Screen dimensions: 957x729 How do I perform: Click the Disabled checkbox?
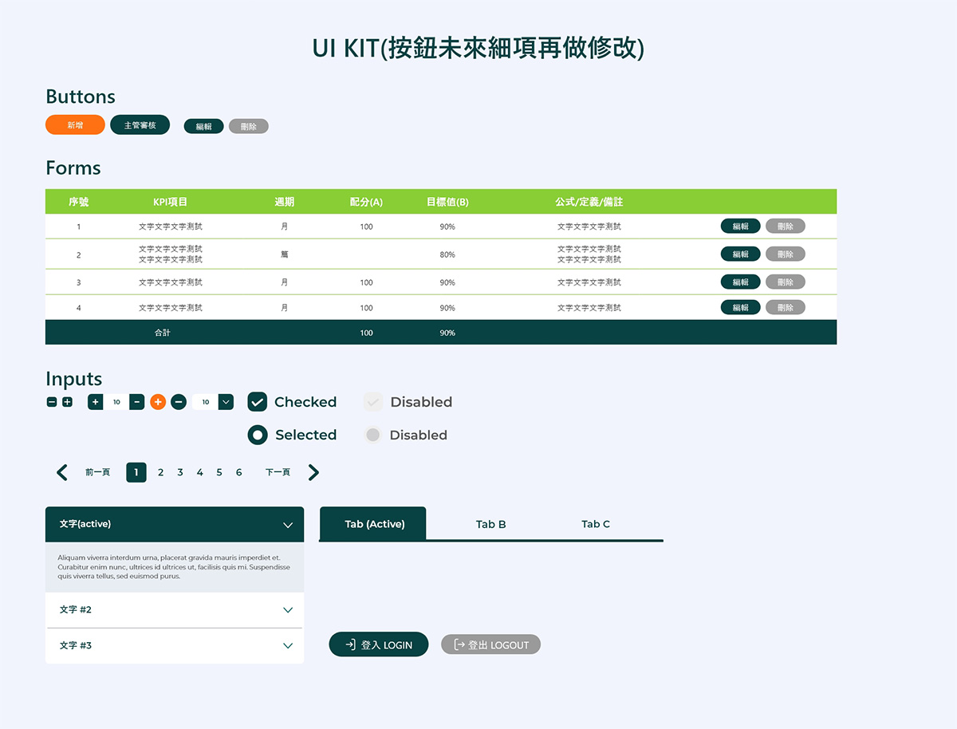tap(372, 402)
